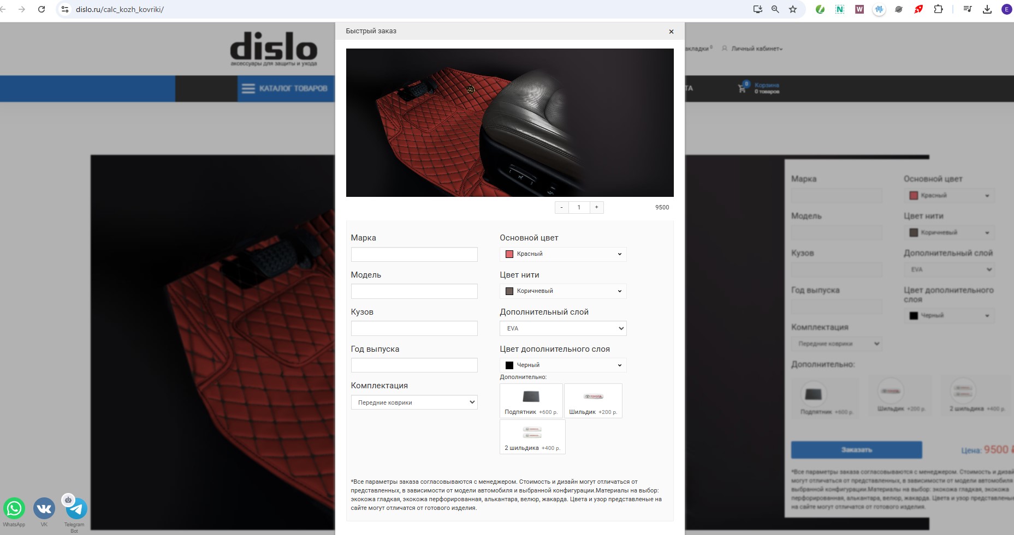Open the VK social icon
The image size is (1014, 535).
(x=44, y=509)
